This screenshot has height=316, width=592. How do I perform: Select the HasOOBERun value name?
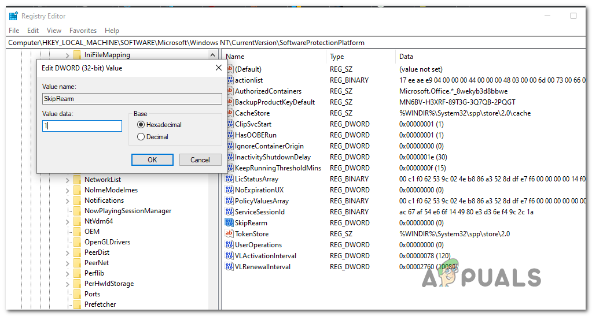pyautogui.click(x=256, y=135)
